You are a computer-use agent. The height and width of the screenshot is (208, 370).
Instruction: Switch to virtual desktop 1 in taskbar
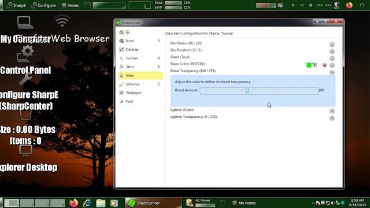coord(12,203)
